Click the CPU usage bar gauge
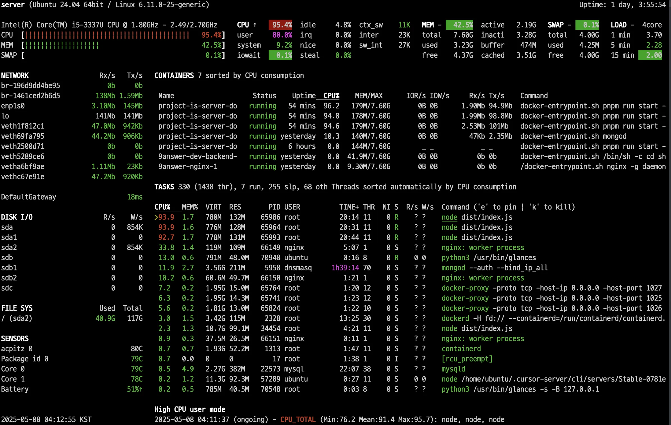671x425 pixels. [107, 35]
